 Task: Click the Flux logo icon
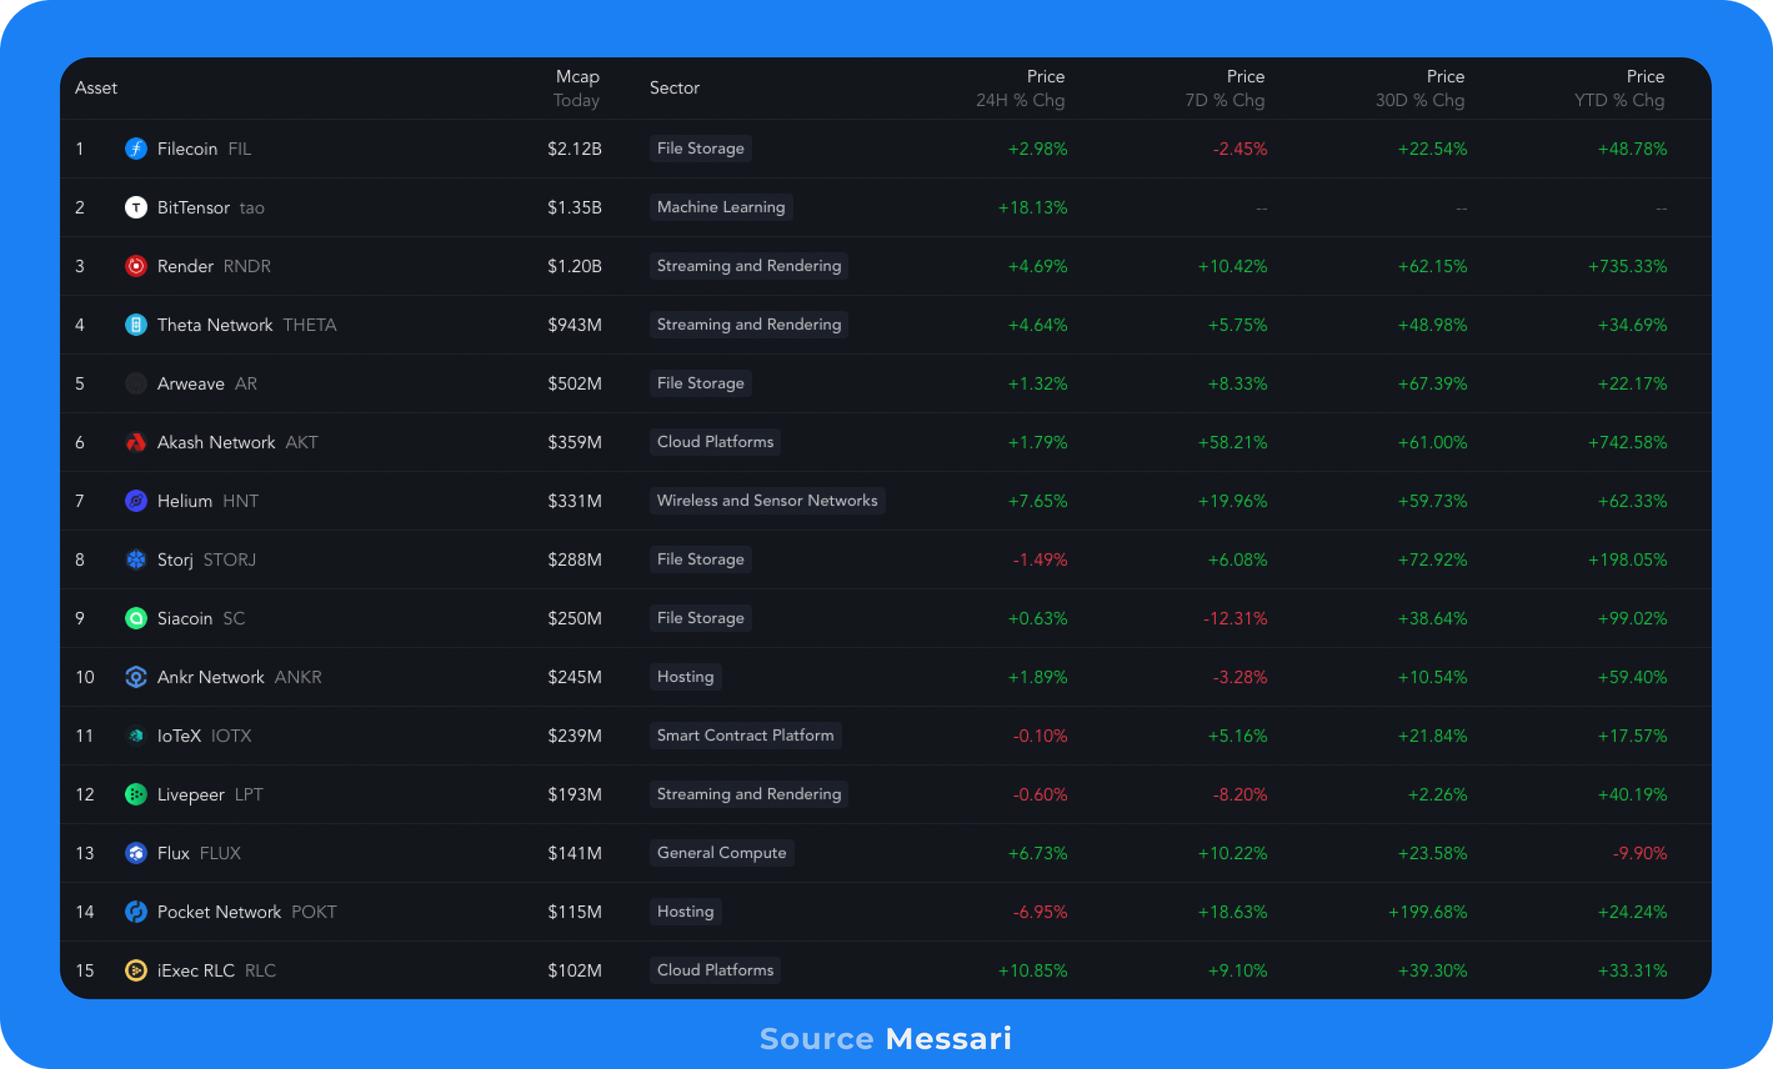click(136, 854)
